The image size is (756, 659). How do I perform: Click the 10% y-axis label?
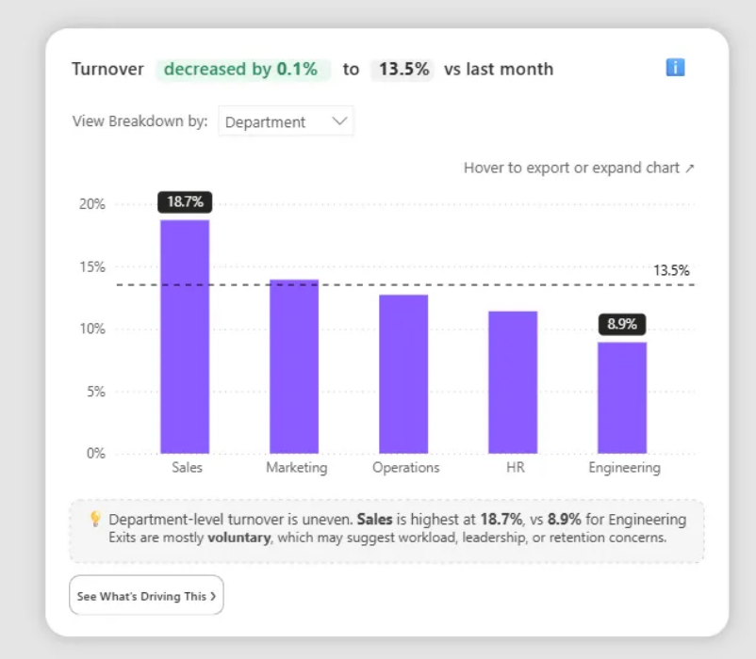[x=92, y=329]
